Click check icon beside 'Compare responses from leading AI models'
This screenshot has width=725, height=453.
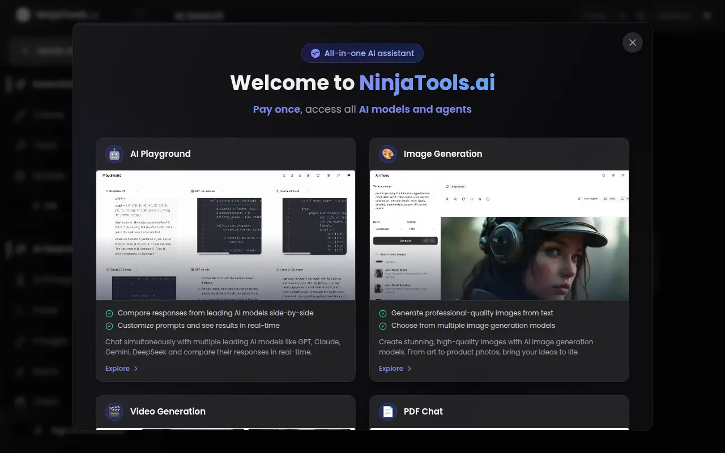(x=109, y=313)
